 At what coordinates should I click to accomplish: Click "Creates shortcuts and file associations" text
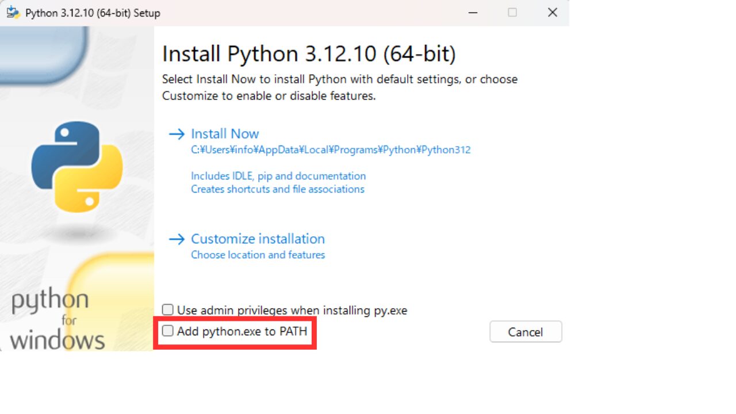coord(278,189)
